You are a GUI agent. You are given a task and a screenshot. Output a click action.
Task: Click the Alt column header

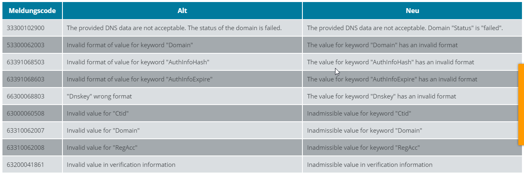(x=182, y=11)
